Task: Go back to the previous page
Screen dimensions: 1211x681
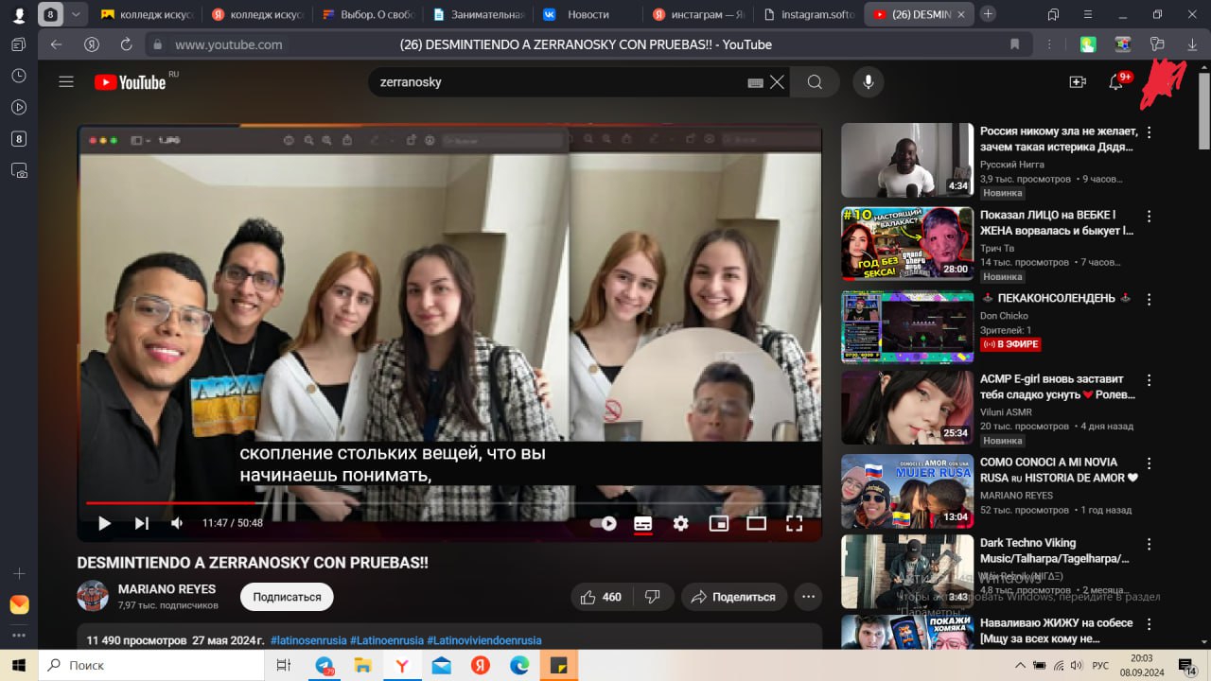Action: [x=56, y=44]
